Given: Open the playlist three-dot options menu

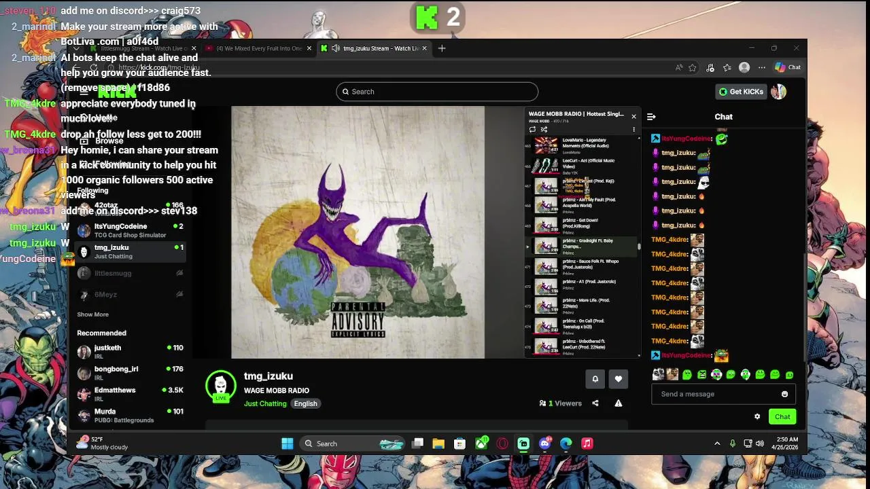Looking at the screenshot, I should pyautogui.click(x=633, y=129).
